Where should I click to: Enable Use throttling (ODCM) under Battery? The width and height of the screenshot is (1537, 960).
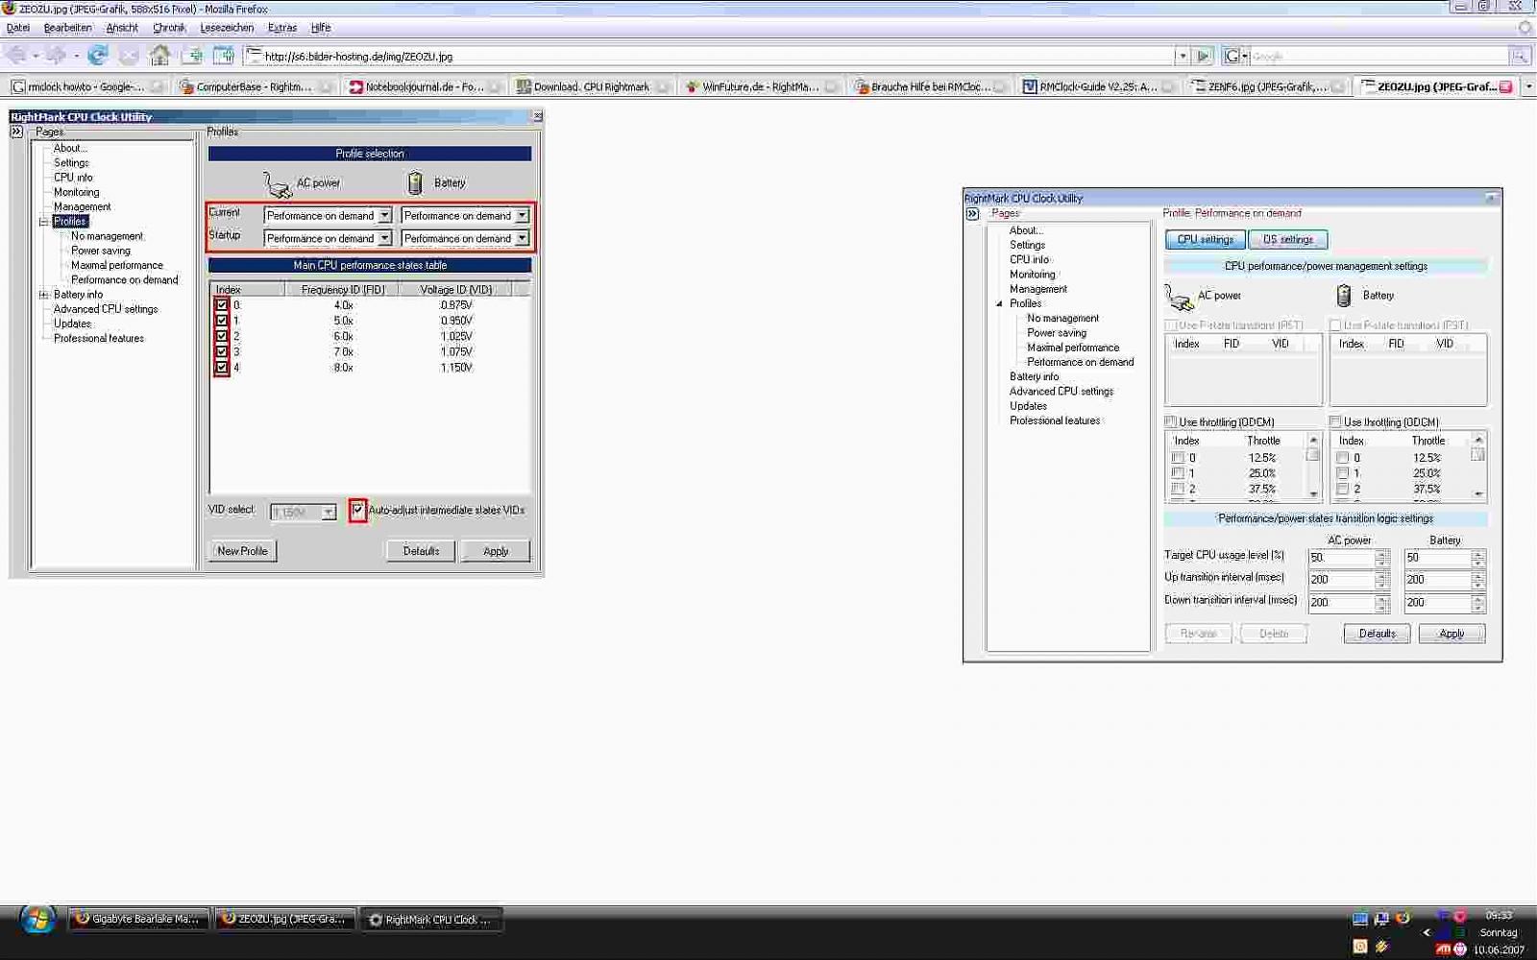pos(1335,421)
